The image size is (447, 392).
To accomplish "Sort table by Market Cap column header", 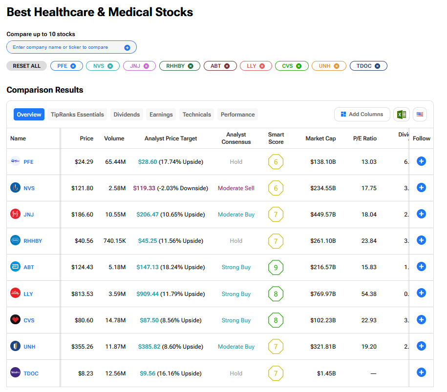I will [320, 138].
